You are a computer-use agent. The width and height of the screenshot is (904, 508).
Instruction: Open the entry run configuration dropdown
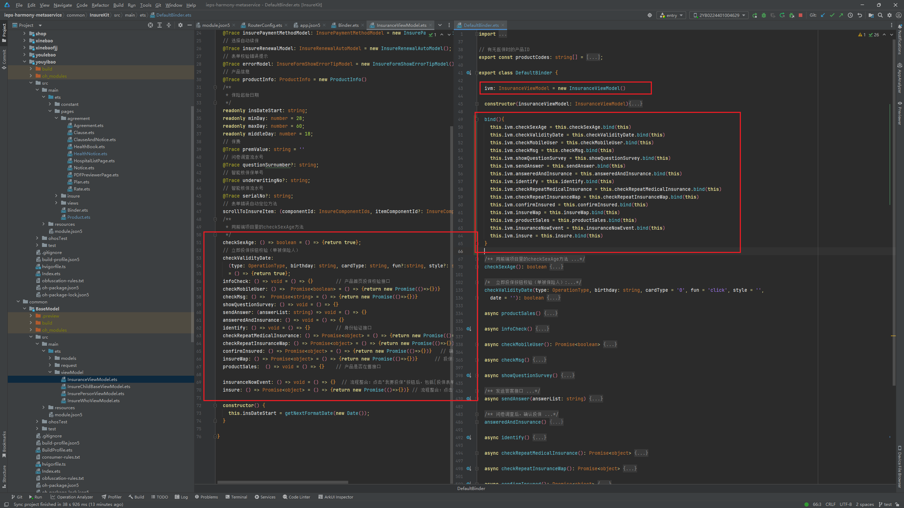coord(671,15)
